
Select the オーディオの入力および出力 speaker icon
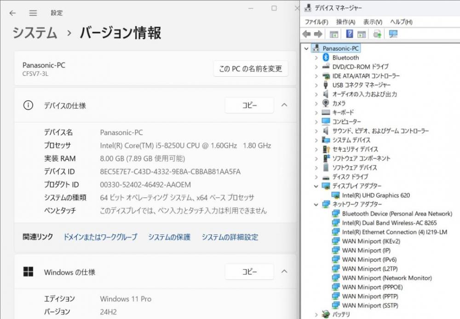pyautogui.click(x=325, y=94)
